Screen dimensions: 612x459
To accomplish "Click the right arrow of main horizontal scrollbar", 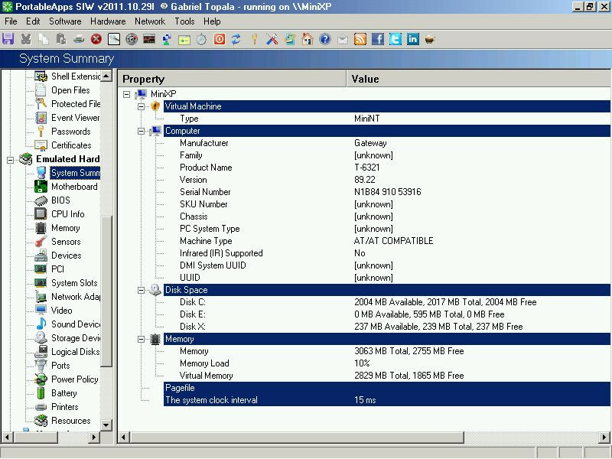I will tap(604, 437).
